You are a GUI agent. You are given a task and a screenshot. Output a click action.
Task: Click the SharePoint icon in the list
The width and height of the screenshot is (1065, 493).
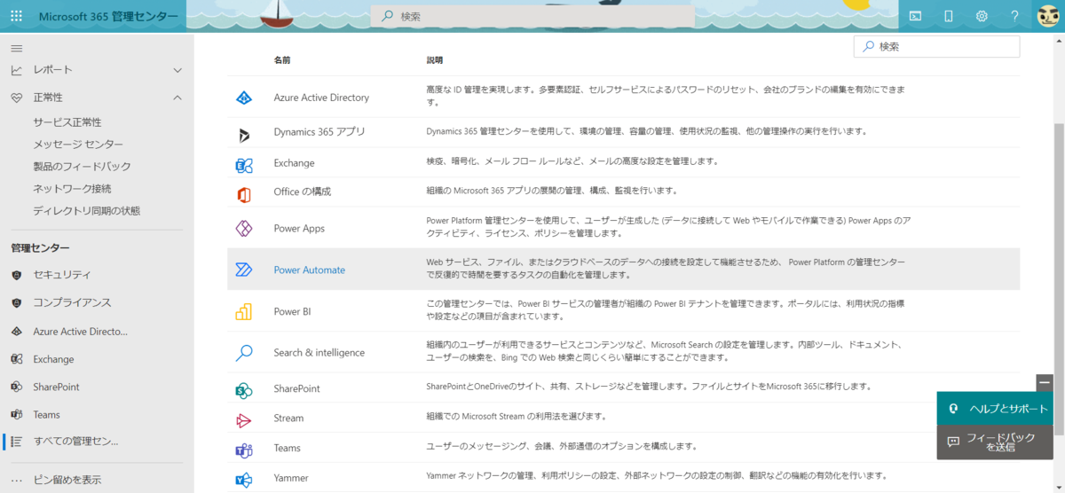point(244,390)
